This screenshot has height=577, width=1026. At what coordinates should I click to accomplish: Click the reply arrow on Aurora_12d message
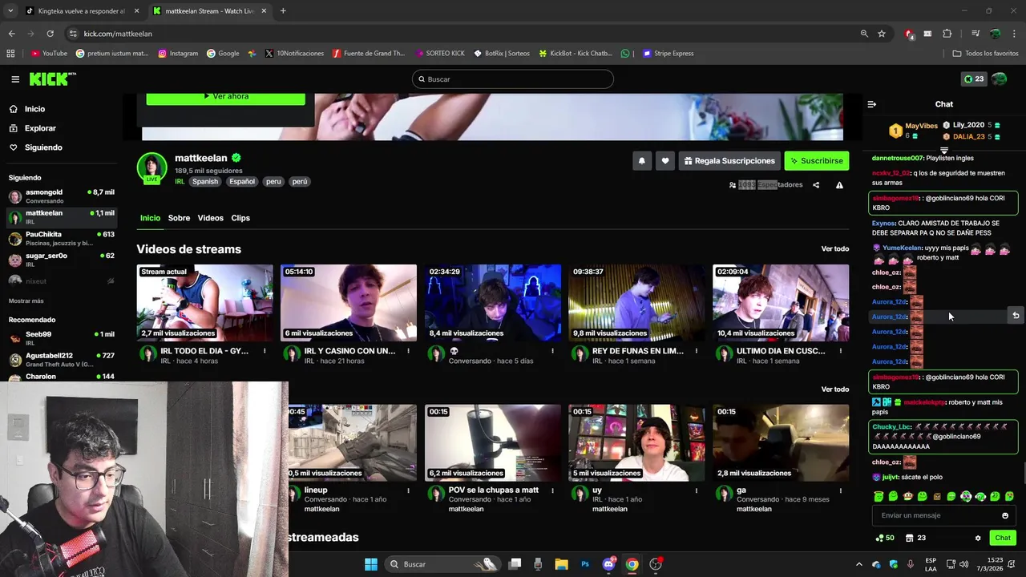[1016, 316]
